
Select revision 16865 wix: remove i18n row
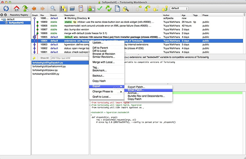click(137, 37)
